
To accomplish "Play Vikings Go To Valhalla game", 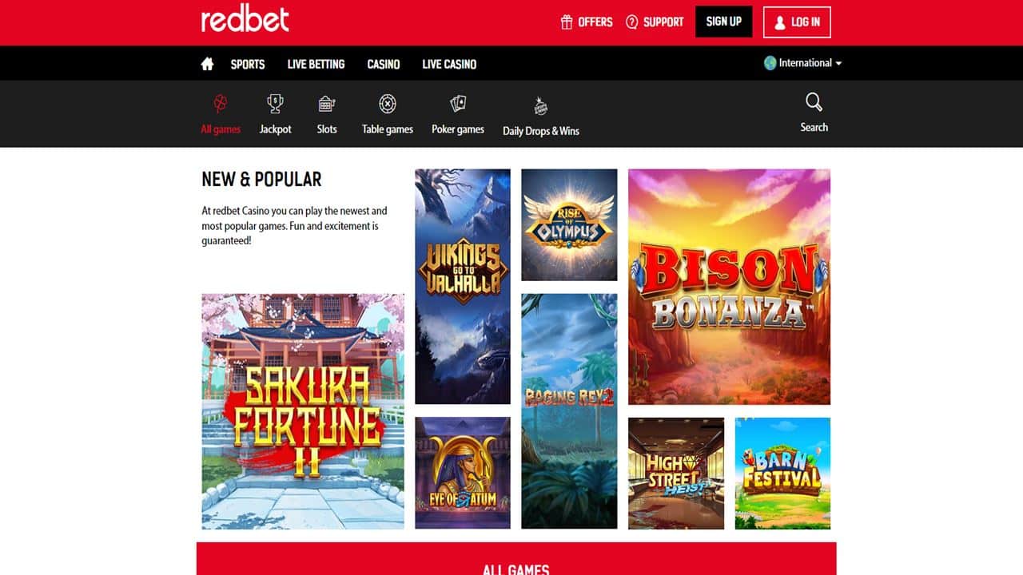I will tap(463, 287).
